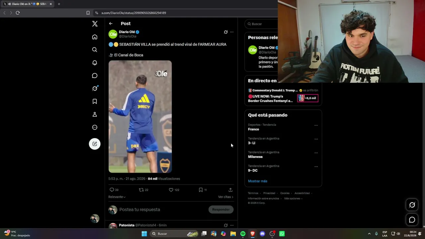425x239 pixels.
Task: Open Bookmarks from the sidebar
Action: point(95,101)
